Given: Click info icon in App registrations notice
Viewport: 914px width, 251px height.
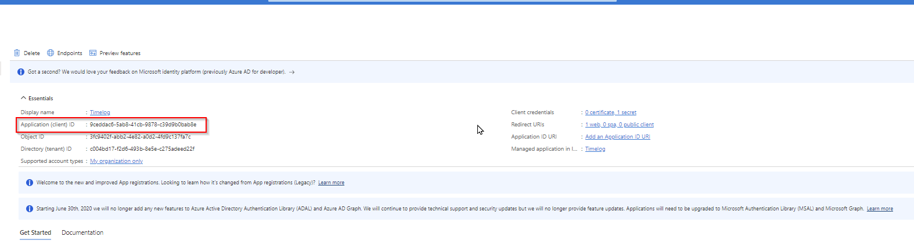Looking at the screenshot, I should pyautogui.click(x=30, y=183).
